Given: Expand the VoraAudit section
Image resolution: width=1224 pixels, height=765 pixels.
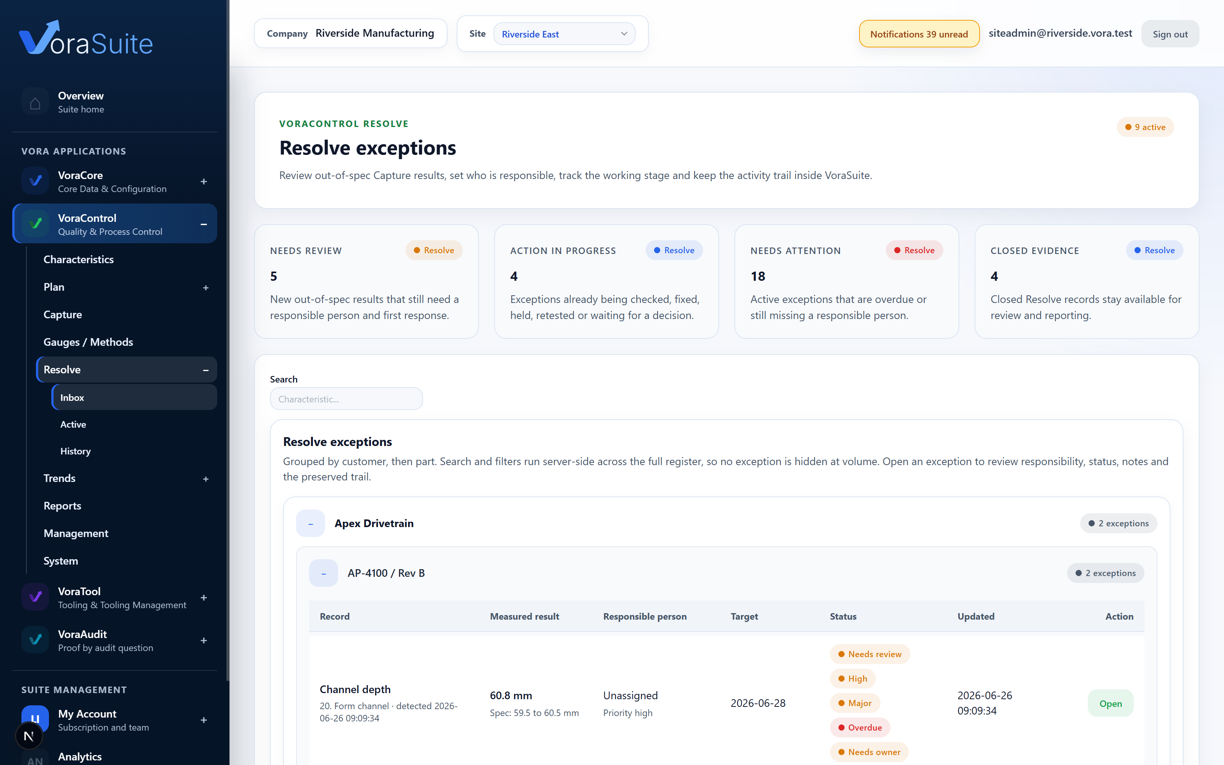Looking at the screenshot, I should click(x=204, y=641).
